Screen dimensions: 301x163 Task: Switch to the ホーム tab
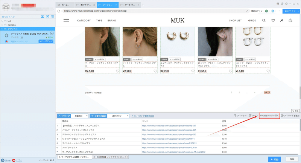pyautogui.click(x=65, y=5)
